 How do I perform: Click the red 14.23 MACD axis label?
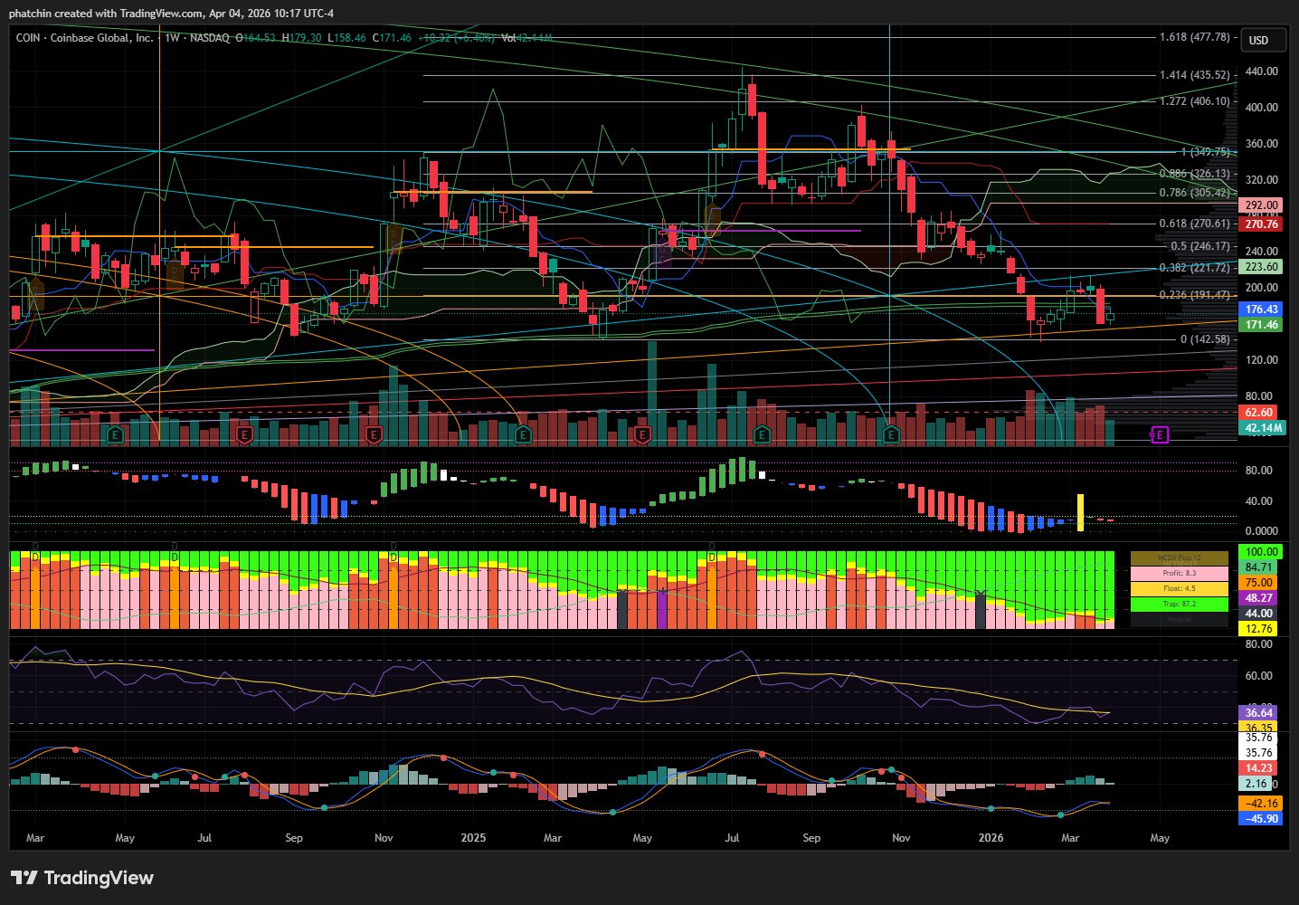[1258, 768]
